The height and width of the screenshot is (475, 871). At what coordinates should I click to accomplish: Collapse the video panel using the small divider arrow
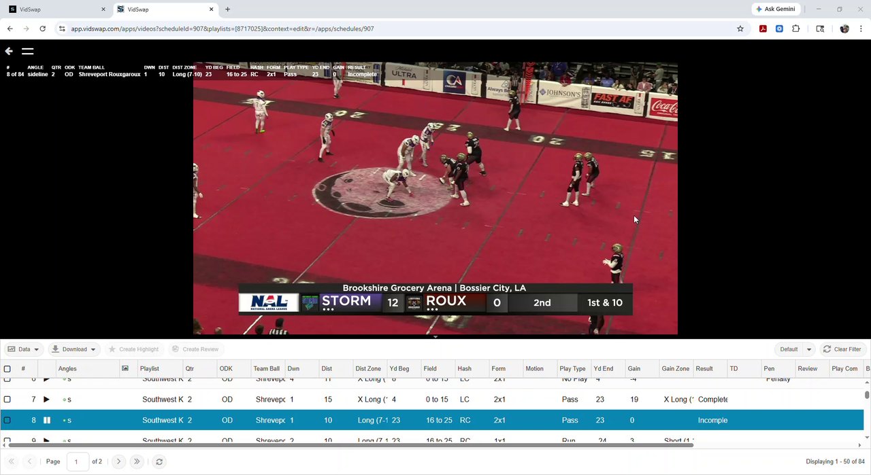pos(435,336)
